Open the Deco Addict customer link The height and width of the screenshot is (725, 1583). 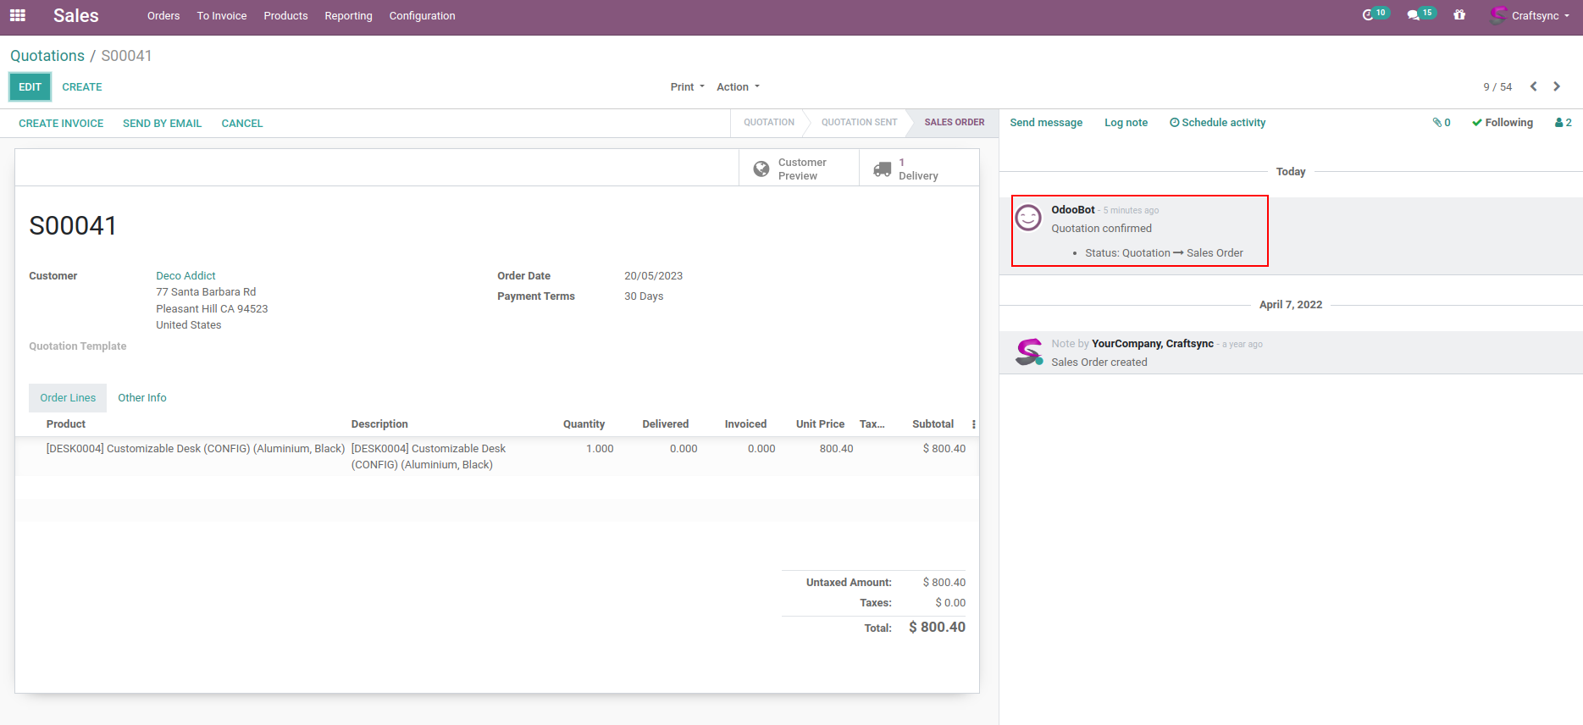(185, 276)
